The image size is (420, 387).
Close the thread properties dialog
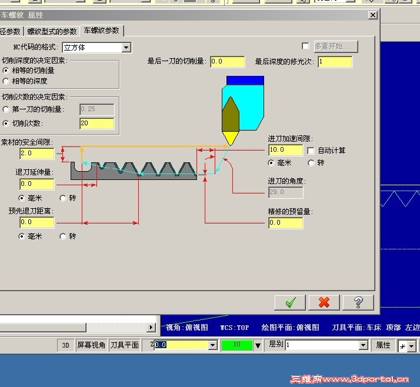click(x=372, y=15)
